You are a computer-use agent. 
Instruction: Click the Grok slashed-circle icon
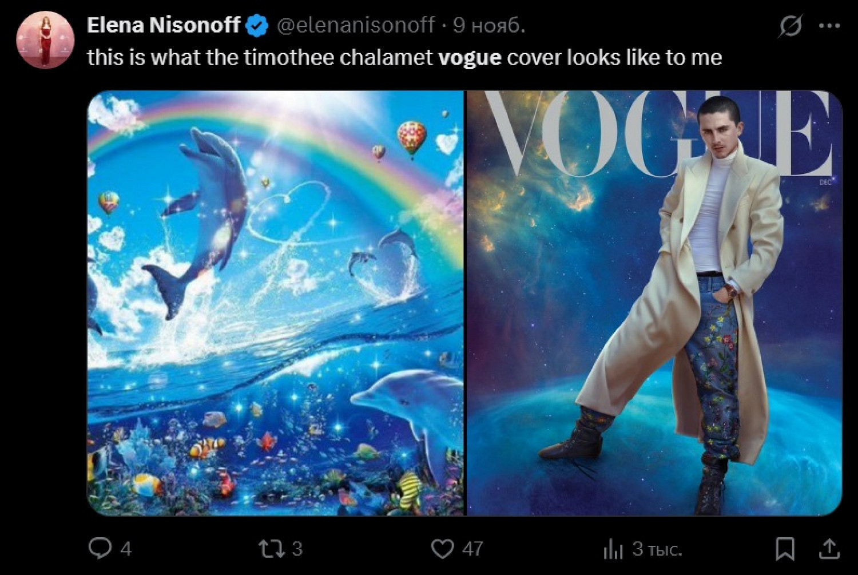click(790, 26)
